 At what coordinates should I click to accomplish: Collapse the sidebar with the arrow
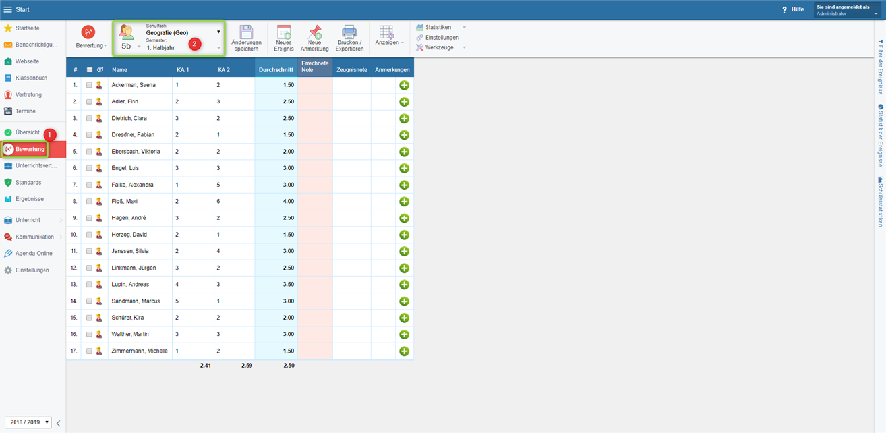coord(58,423)
